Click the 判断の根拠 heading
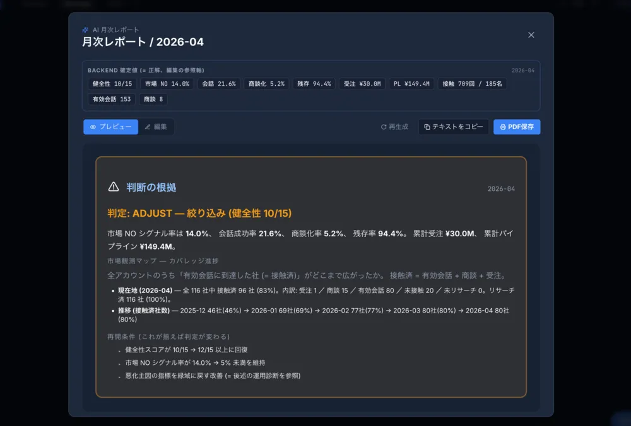 coord(151,187)
